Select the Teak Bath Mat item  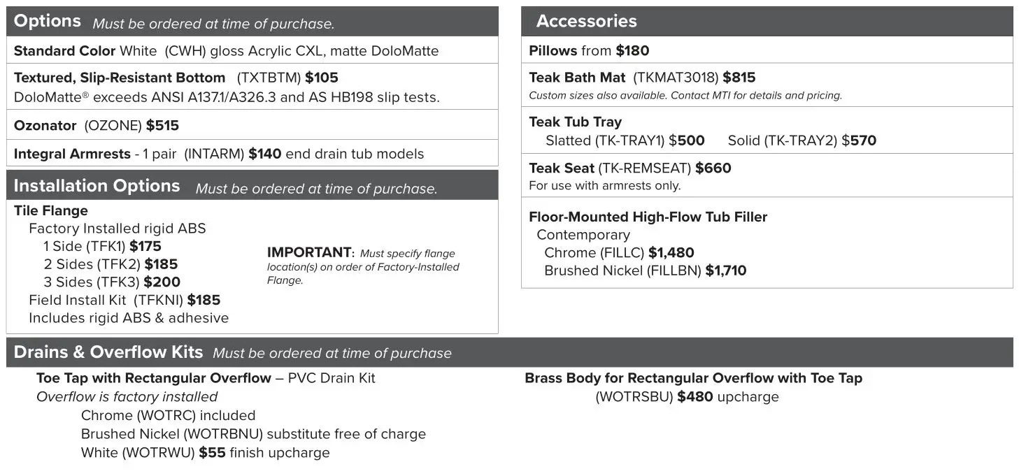click(x=642, y=78)
